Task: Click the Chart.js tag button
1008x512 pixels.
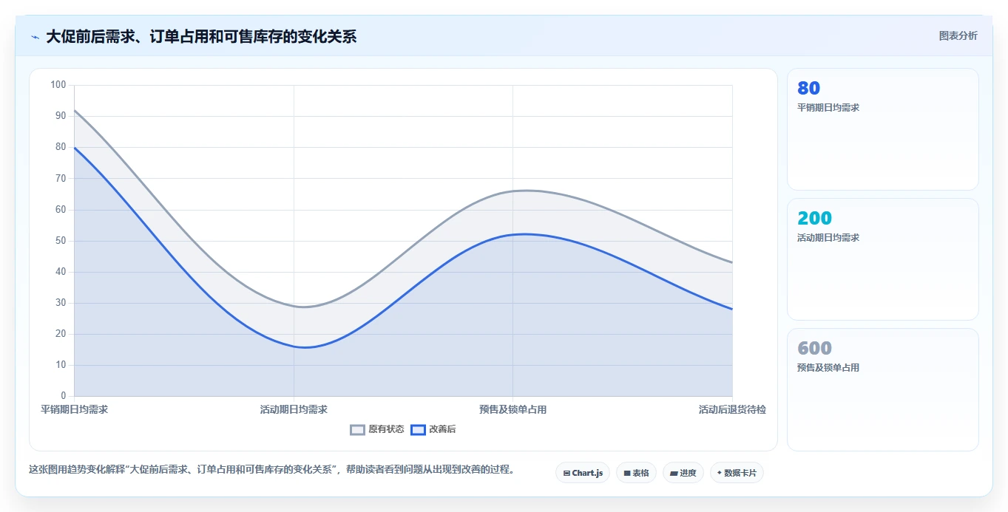Action: click(x=583, y=473)
